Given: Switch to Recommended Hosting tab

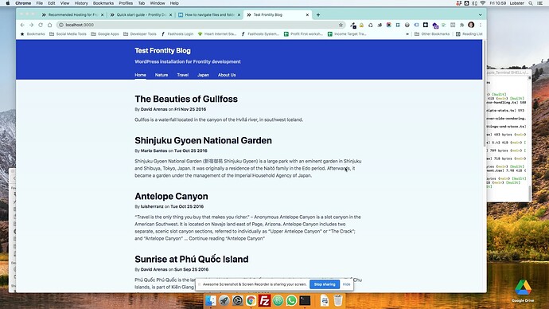Looking at the screenshot, I should 73,14.
